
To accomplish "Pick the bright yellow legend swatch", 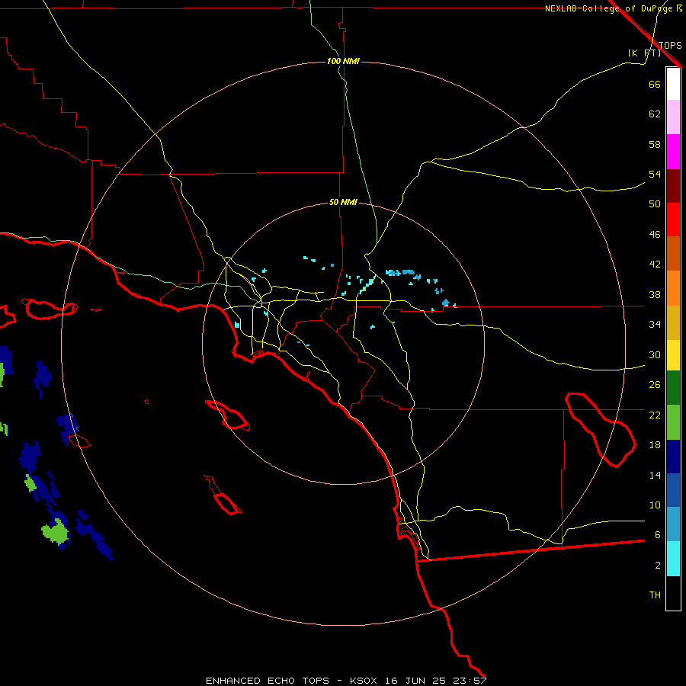I will pyautogui.click(x=673, y=354).
